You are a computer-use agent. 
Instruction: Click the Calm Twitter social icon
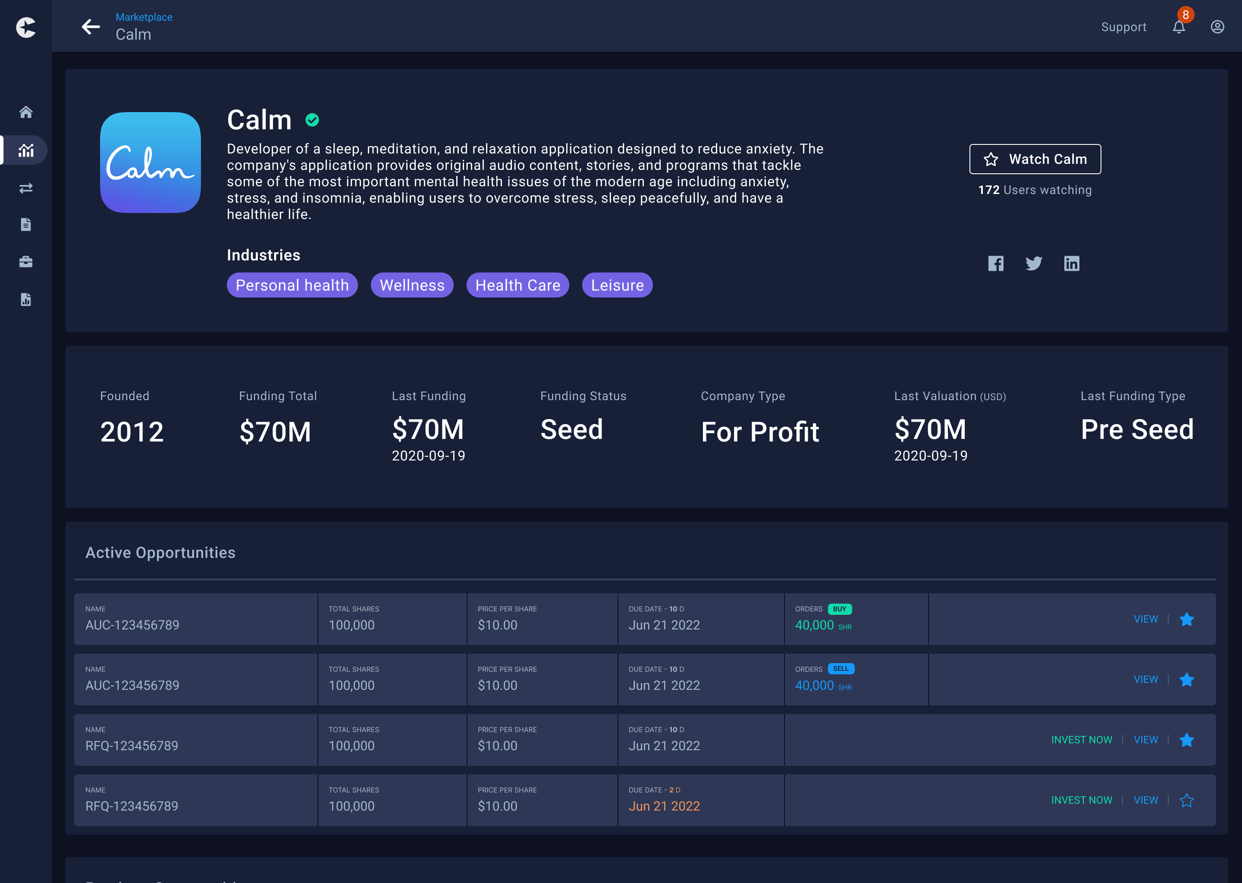click(x=1034, y=263)
